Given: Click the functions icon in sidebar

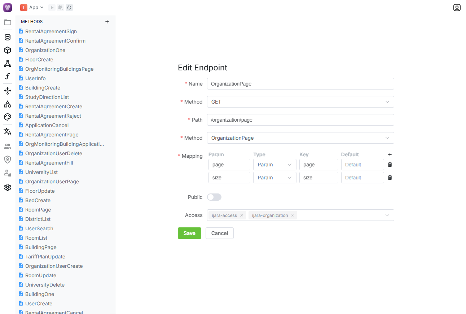Looking at the screenshot, I should 8,77.
